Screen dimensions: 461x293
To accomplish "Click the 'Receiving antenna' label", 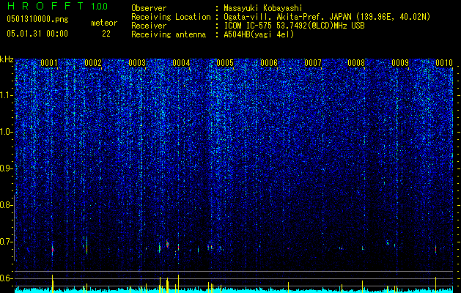I will click(x=169, y=34).
